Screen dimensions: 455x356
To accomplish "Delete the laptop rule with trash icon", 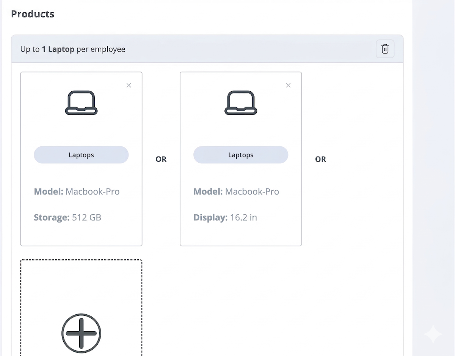I will click(385, 49).
